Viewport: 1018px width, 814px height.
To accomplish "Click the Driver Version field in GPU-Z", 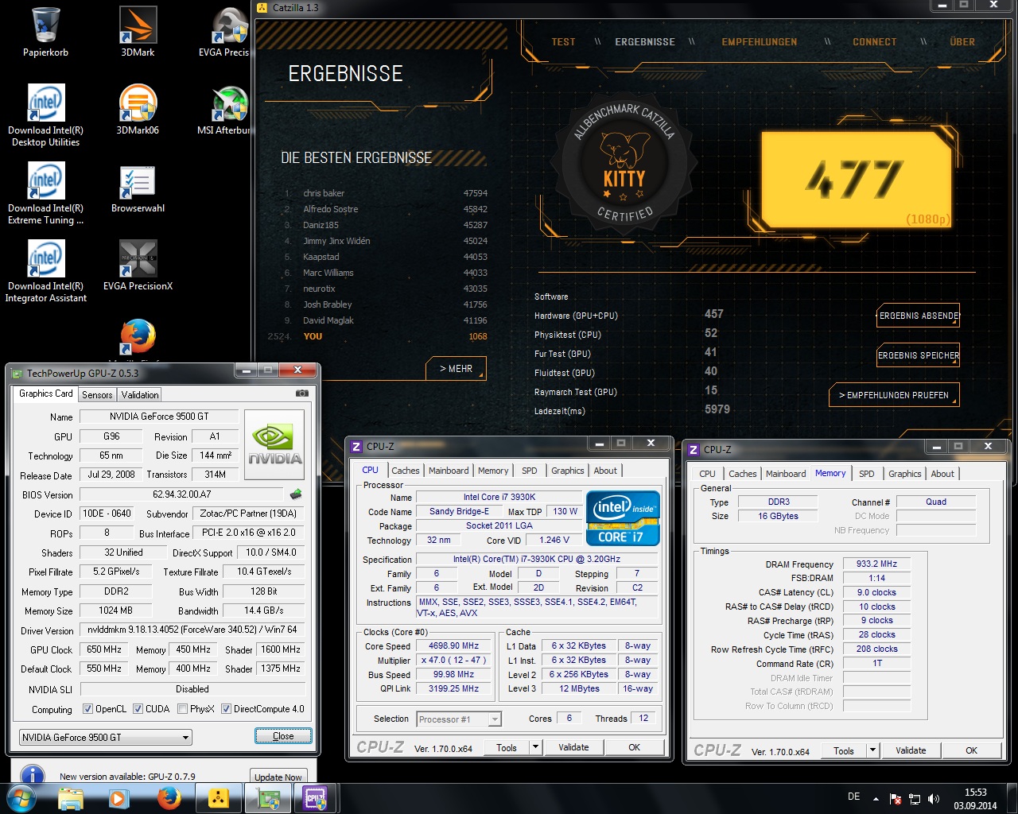I will (x=192, y=630).
